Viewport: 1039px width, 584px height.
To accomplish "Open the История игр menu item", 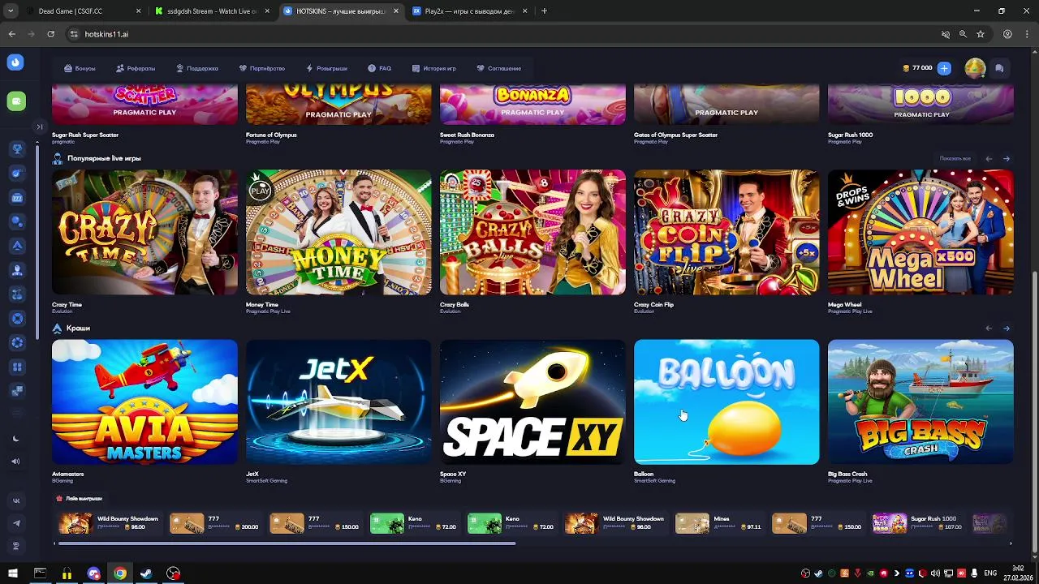I will (x=433, y=68).
